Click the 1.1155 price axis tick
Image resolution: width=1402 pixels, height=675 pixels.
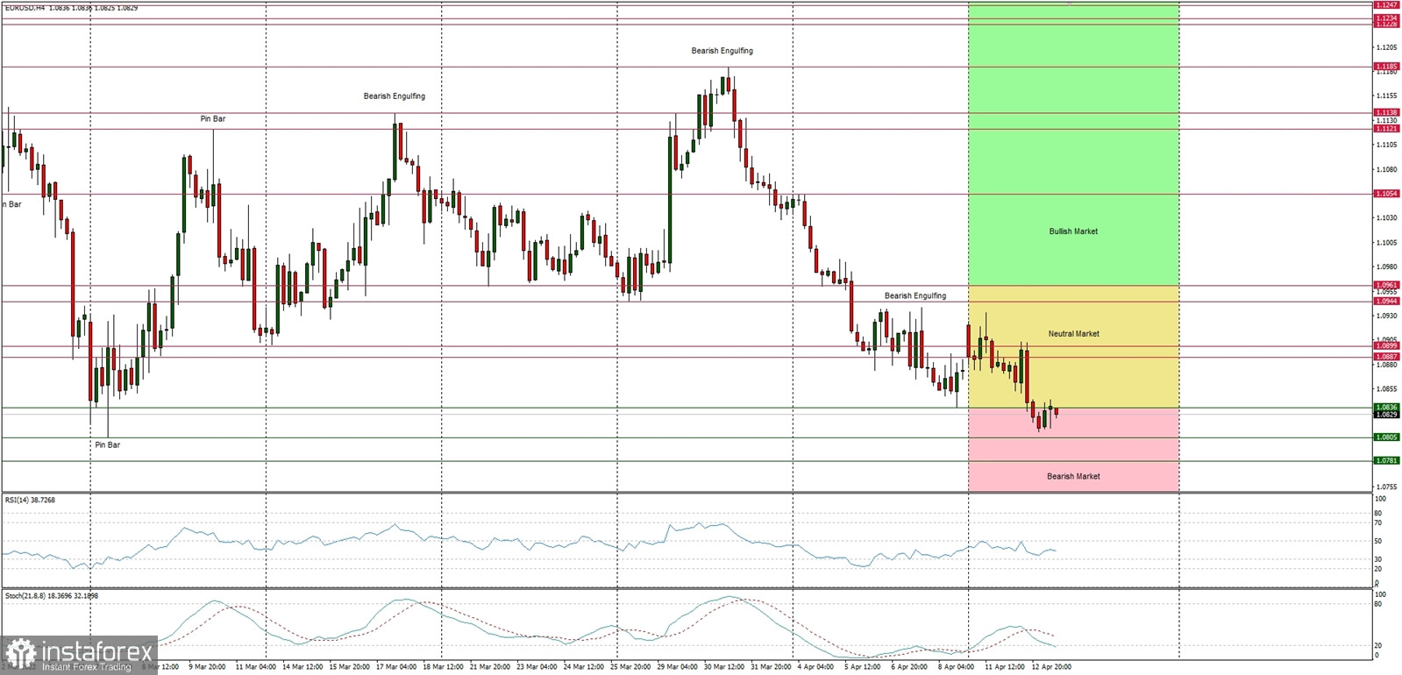(x=1386, y=96)
